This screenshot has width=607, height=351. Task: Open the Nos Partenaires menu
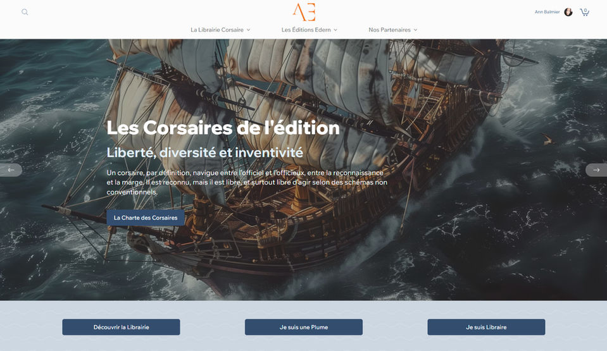(x=389, y=30)
